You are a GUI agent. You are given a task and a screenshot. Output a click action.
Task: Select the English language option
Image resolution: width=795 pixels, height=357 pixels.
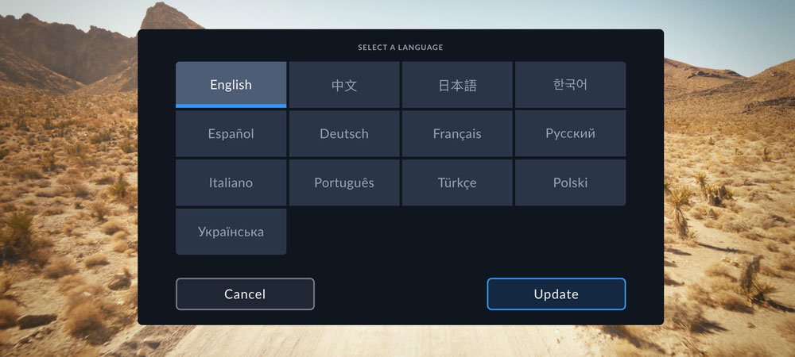pyautogui.click(x=231, y=84)
